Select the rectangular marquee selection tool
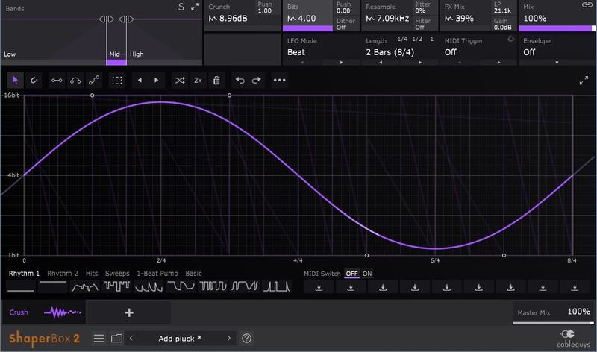This screenshot has width=597, height=352. tap(116, 79)
